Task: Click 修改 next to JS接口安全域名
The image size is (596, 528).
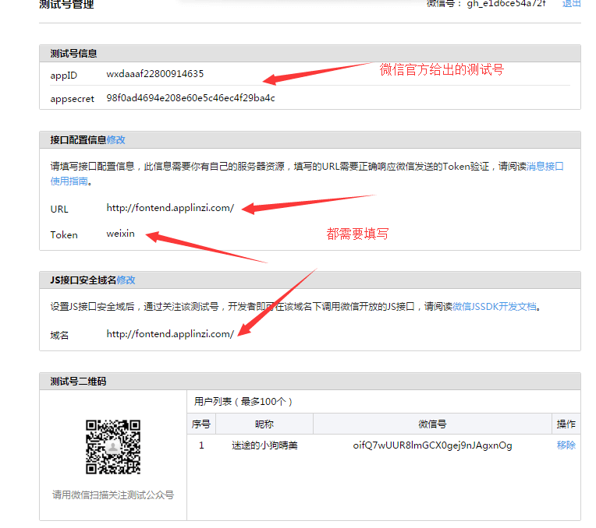Action: pyautogui.click(x=126, y=280)
